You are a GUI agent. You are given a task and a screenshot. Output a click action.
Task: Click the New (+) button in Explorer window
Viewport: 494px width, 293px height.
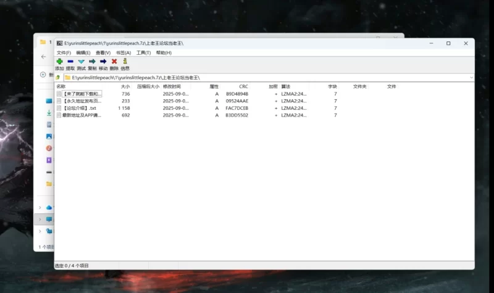pos(43,75)
